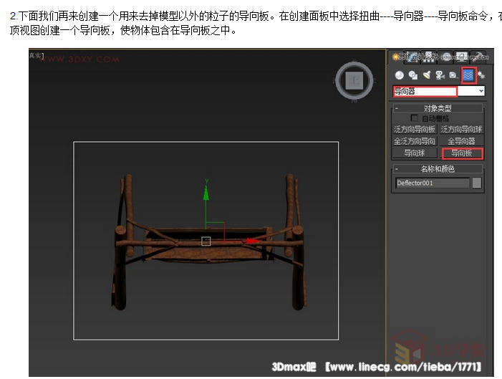This screenshot has width=502, height=379.
Task: Open the 导向器 category dropdown
Action: pos(438,91)
